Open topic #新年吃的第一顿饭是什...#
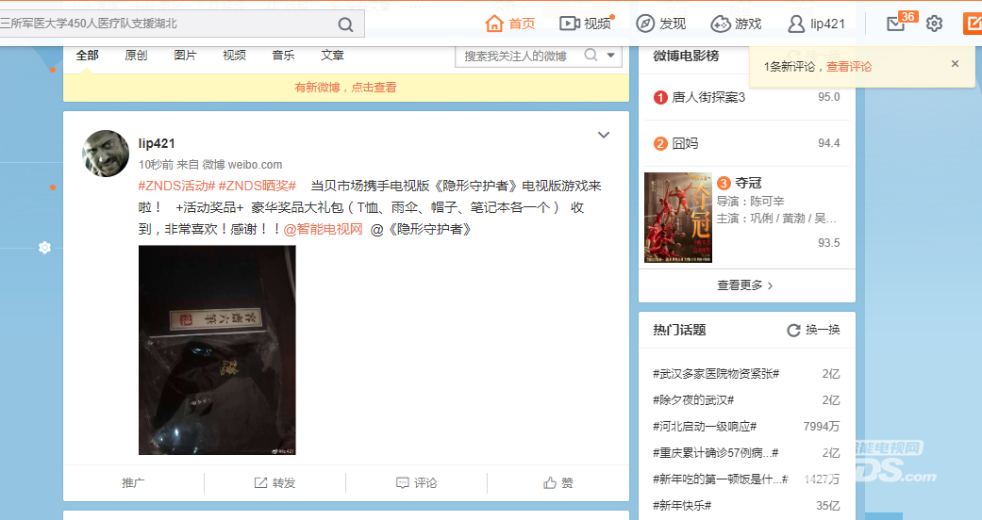The height and width of the screenshot is (520, 982). pyautogui.click(x=720, y=479)
